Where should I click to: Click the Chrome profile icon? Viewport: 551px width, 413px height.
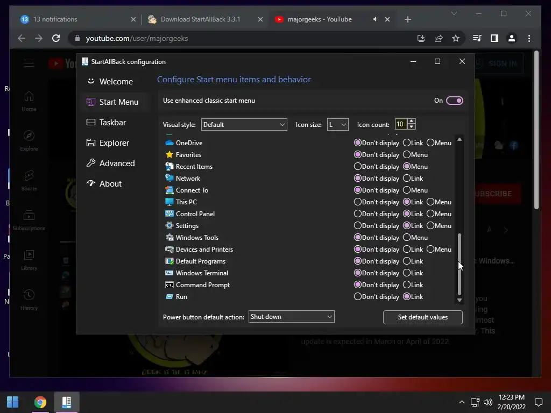click(x=512, y=38)
